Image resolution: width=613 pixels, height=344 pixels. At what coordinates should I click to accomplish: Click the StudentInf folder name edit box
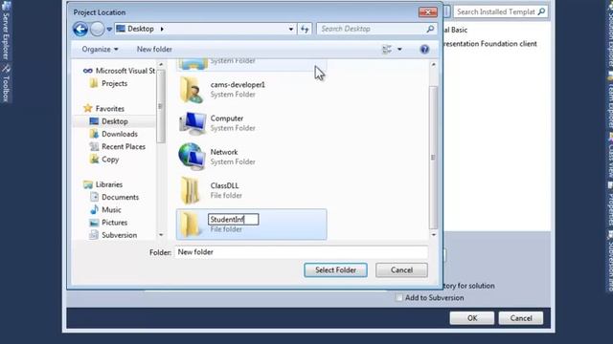(x=233, y=219)
